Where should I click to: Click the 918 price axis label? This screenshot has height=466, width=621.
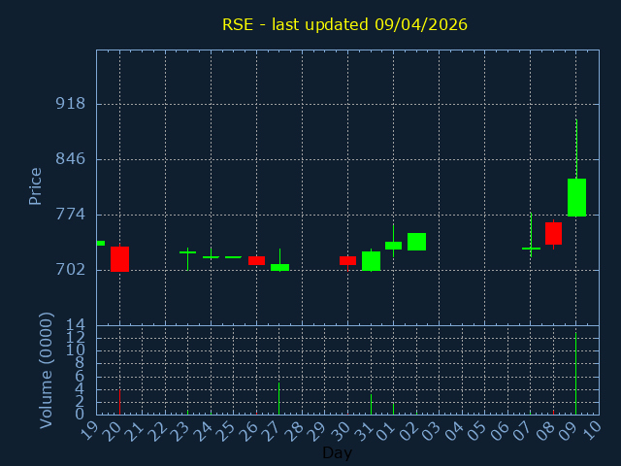click(x=70, y=104)
